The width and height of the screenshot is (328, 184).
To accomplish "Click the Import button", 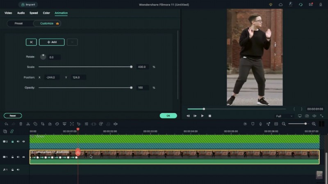I will click(x=28, y=5).
